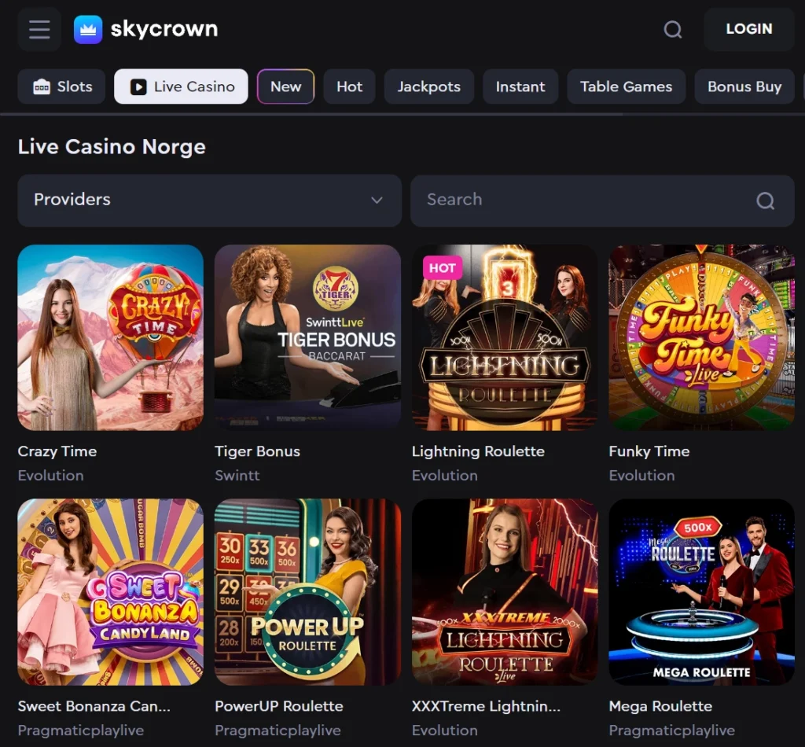The image size is (805, 747).
Task: Select the Hot category tab
Action: [x=349, y=86]
